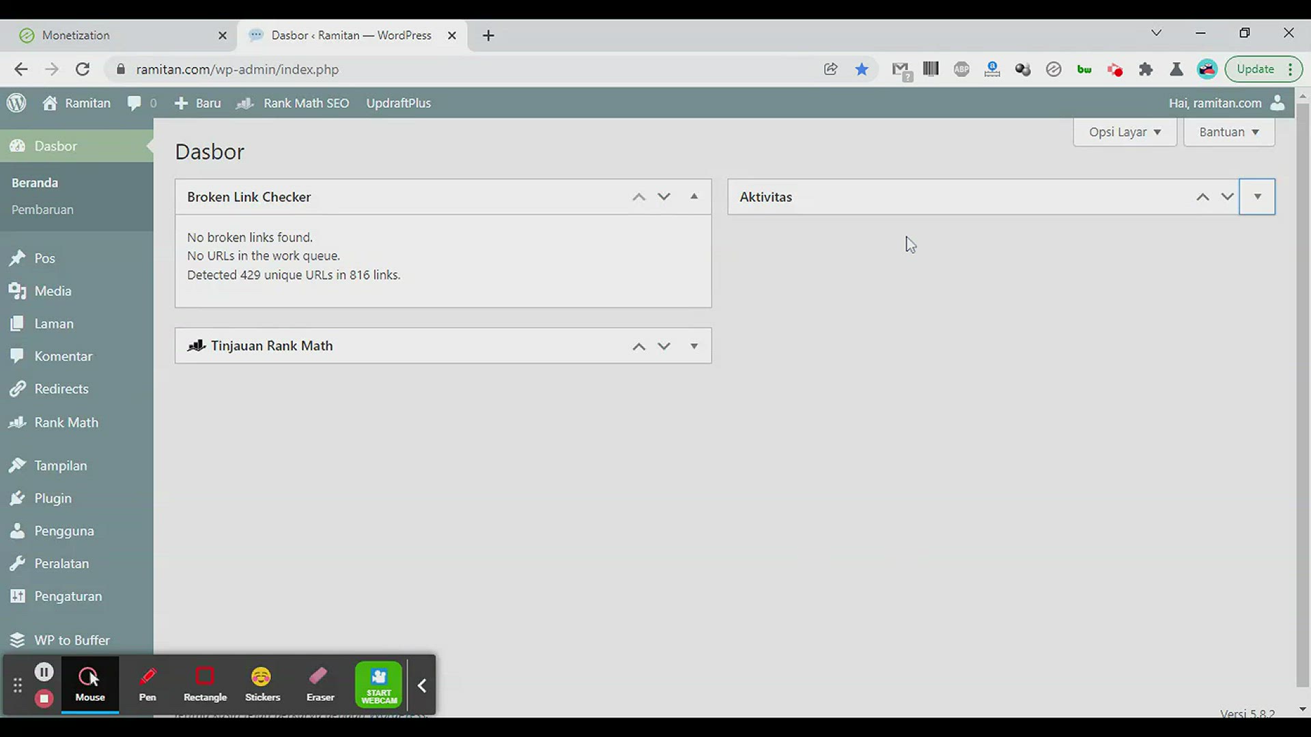
Task: Collapse the recorder toolbar arrow
Action: coord(422,685)
